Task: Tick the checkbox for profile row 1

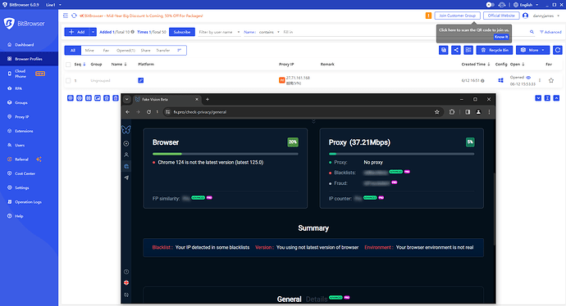Action: tap(68, 81)
